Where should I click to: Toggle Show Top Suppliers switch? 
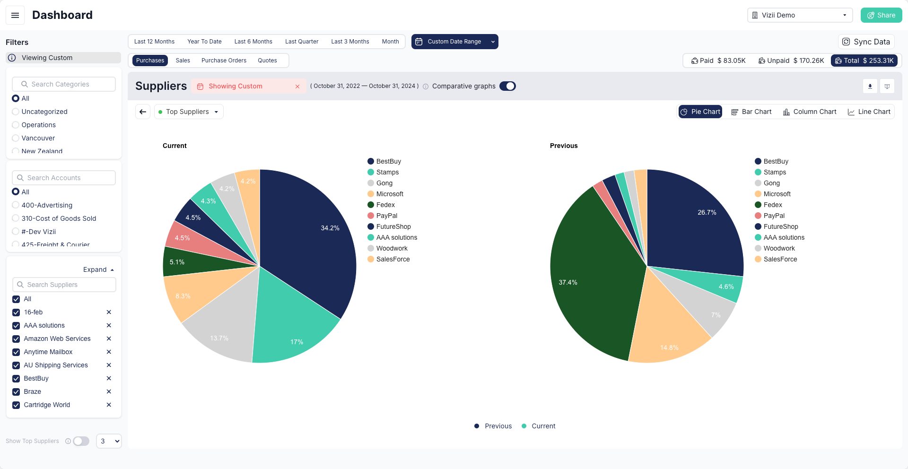tap(81, 441)
